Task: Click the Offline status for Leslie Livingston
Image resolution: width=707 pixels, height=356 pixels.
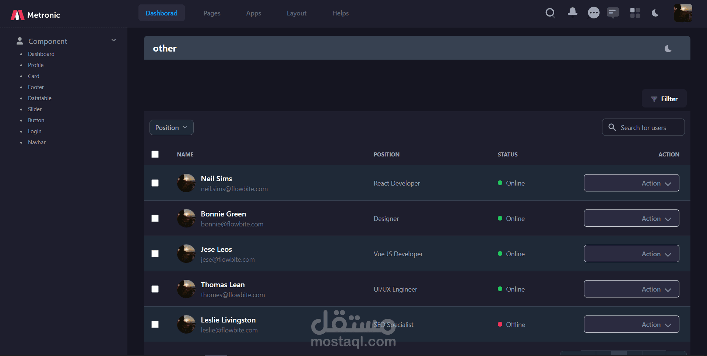Action: (x=511, y=325)
